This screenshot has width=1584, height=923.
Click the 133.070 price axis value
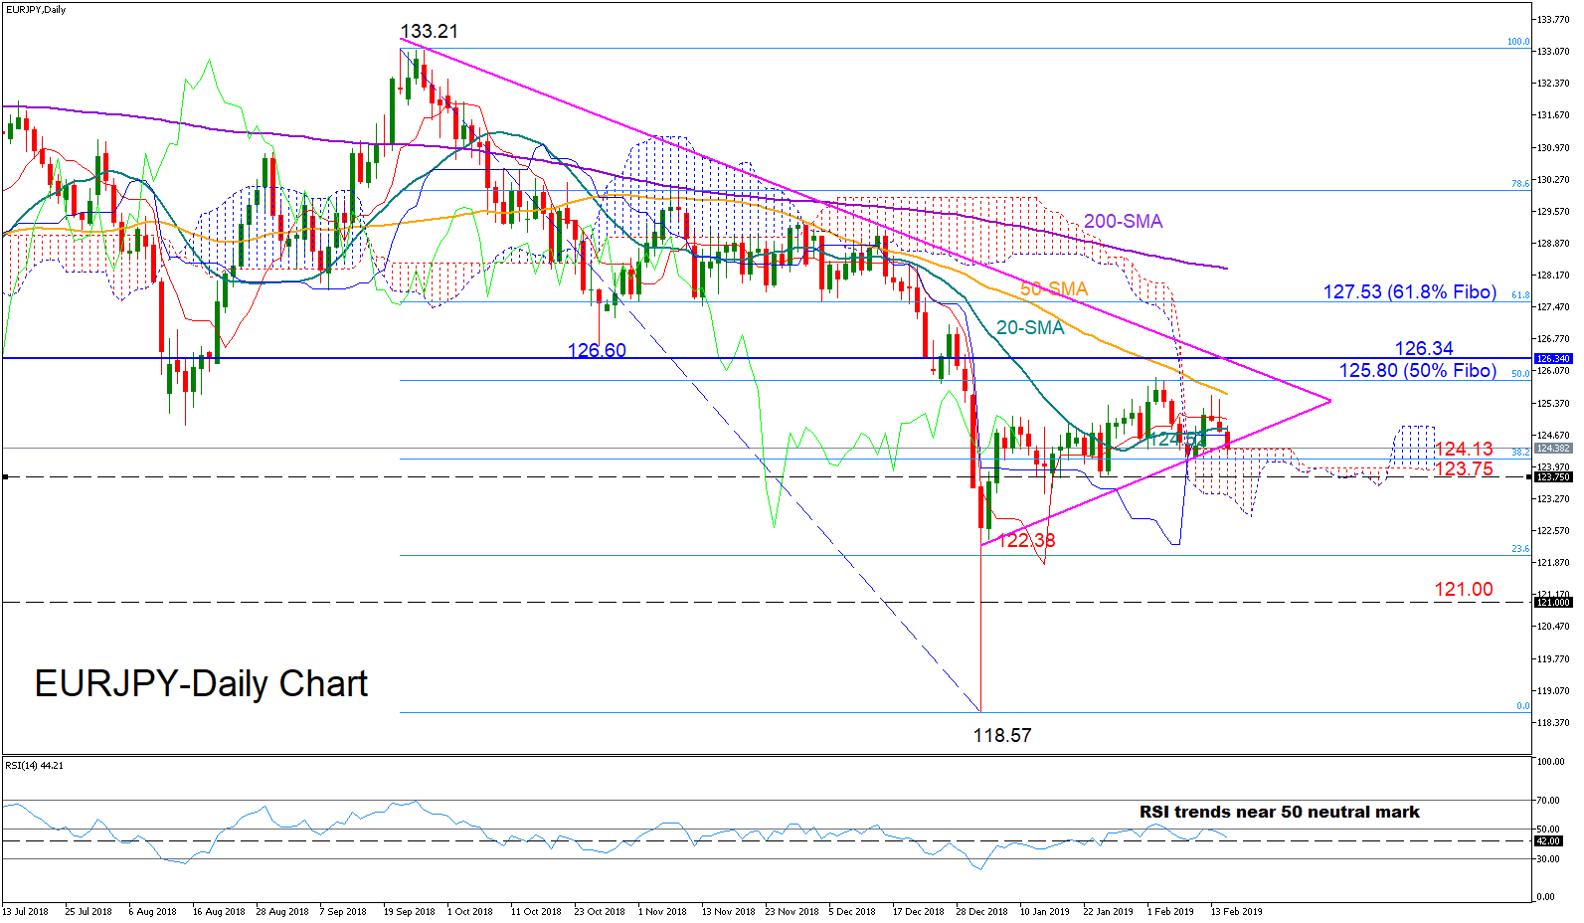coord(1553,51)
